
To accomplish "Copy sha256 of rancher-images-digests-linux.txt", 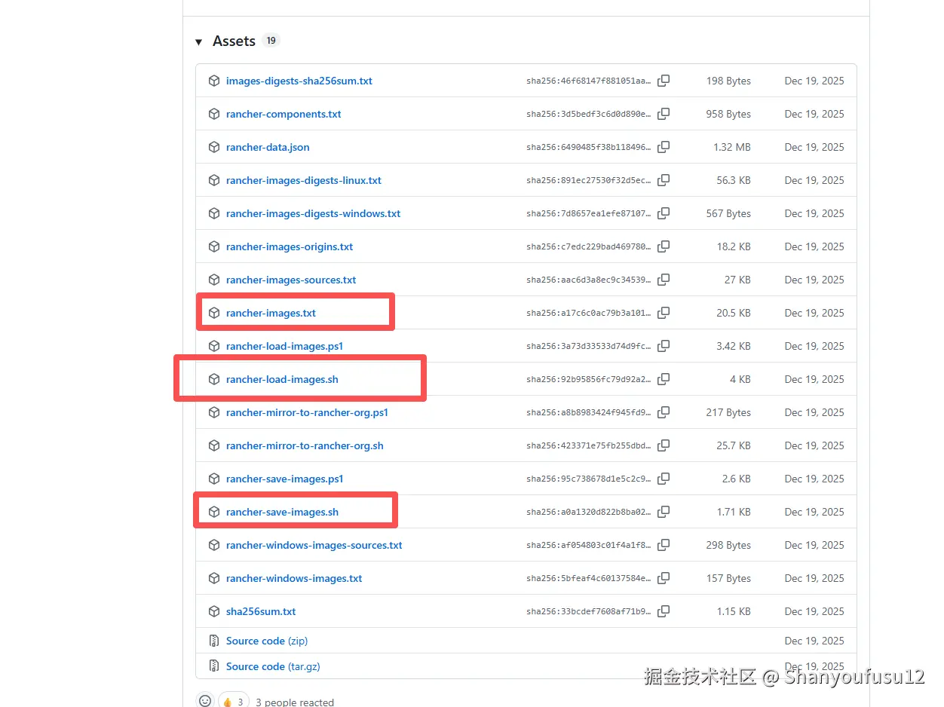I will (x=664, y=180).
